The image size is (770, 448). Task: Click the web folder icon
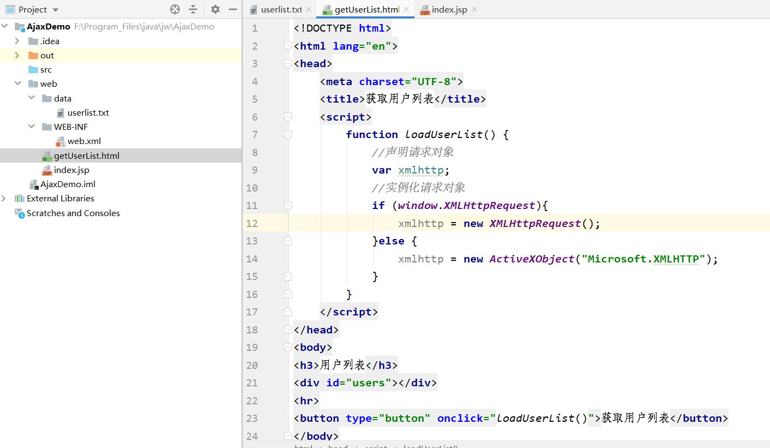pos(33,83)
